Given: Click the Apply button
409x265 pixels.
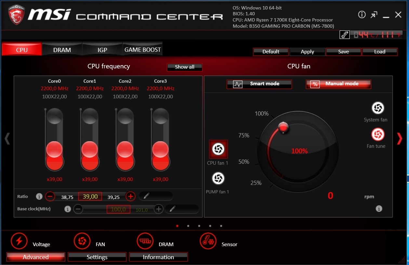Looking at the screenshot, I should (307, 52).
